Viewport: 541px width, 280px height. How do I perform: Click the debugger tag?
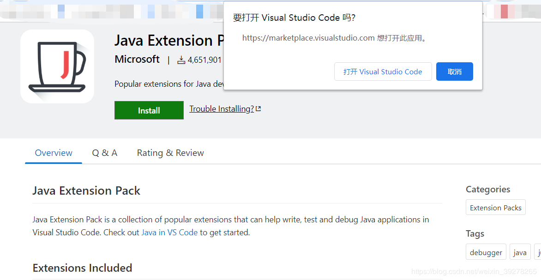click(x=486, y=252)
